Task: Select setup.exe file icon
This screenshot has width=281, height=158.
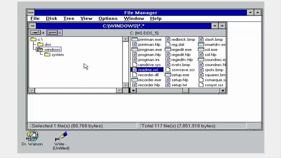Action: click(x=168, y=75)
